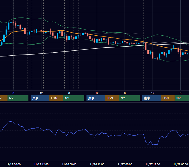Select the NY session block spanning 11/27 00:00
This screenshot has width=189, height=167.
(130, 98)
